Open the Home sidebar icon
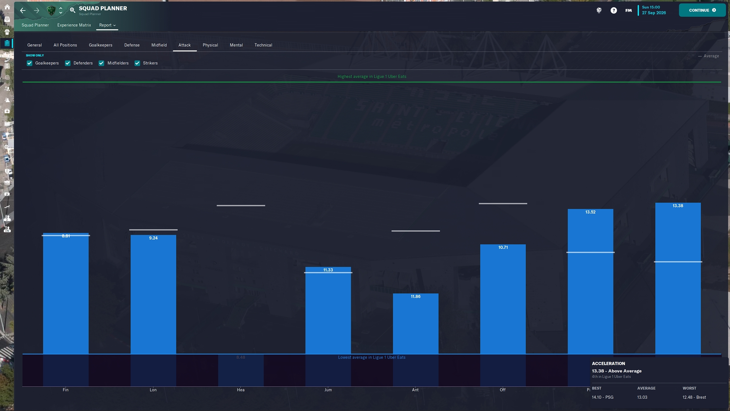 click(7, 7)
